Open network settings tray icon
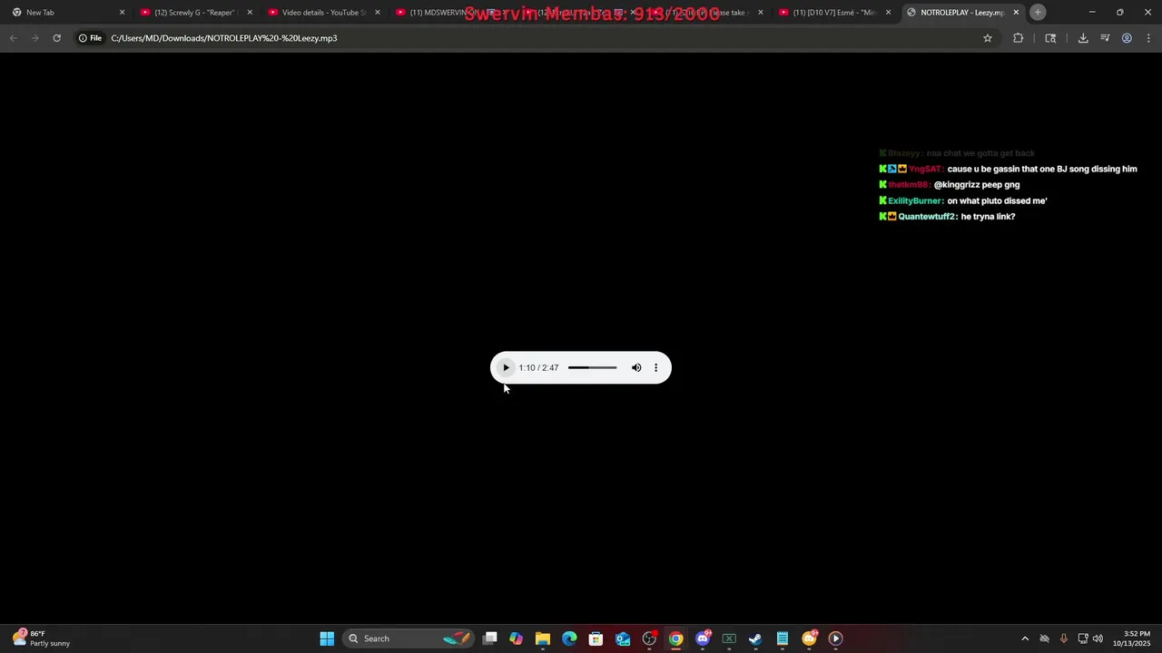Screen dimensions: 1162x653 point(1083,638)
